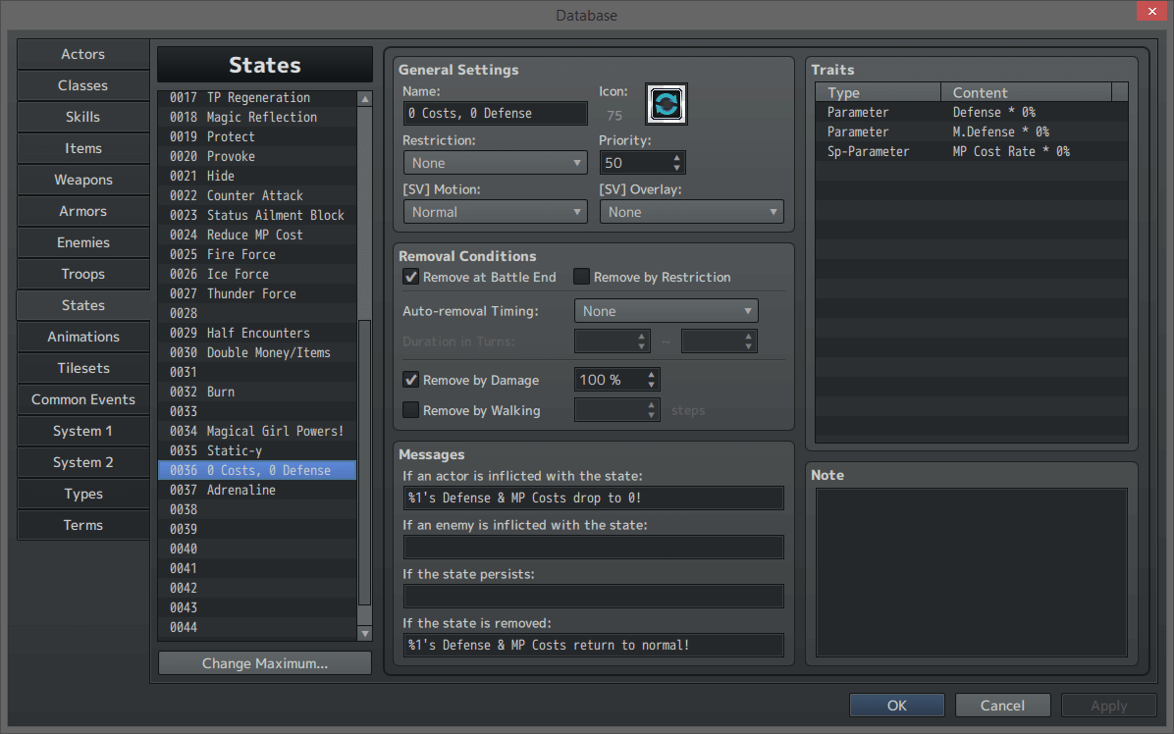
Task: Open the Auto-removal Timing dropdown
Action: [x=666, y=310]
